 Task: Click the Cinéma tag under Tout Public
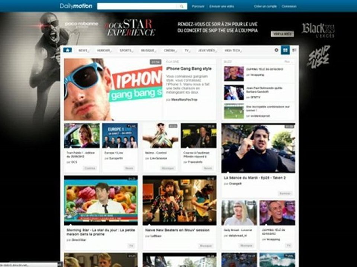tap(90, 168)
